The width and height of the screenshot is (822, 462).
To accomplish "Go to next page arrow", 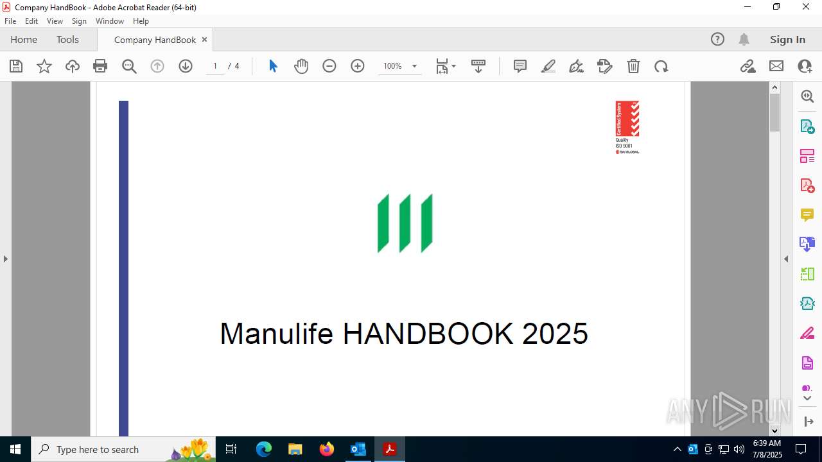I will (x=186, y=66).
